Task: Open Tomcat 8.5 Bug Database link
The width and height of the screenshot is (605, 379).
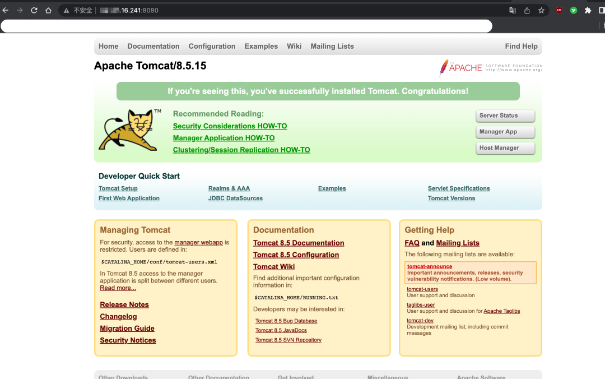Action: coord(286,321)
